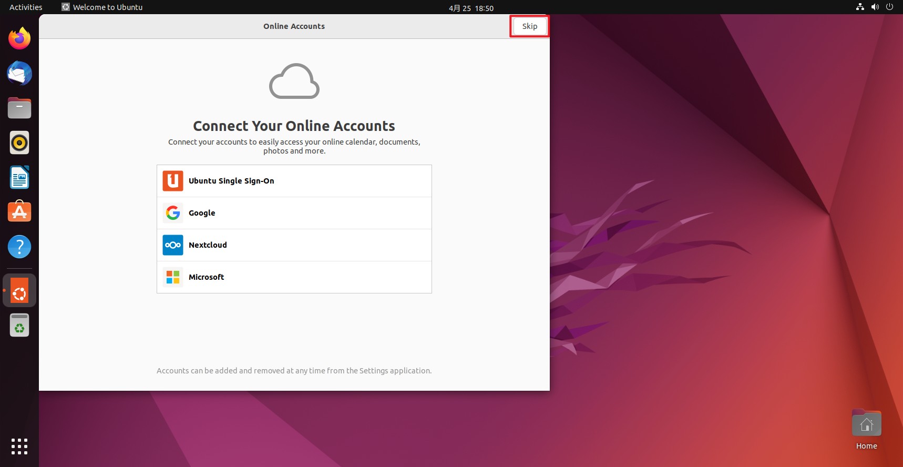Click the volume icon in the top bar

tap(875, 7)
